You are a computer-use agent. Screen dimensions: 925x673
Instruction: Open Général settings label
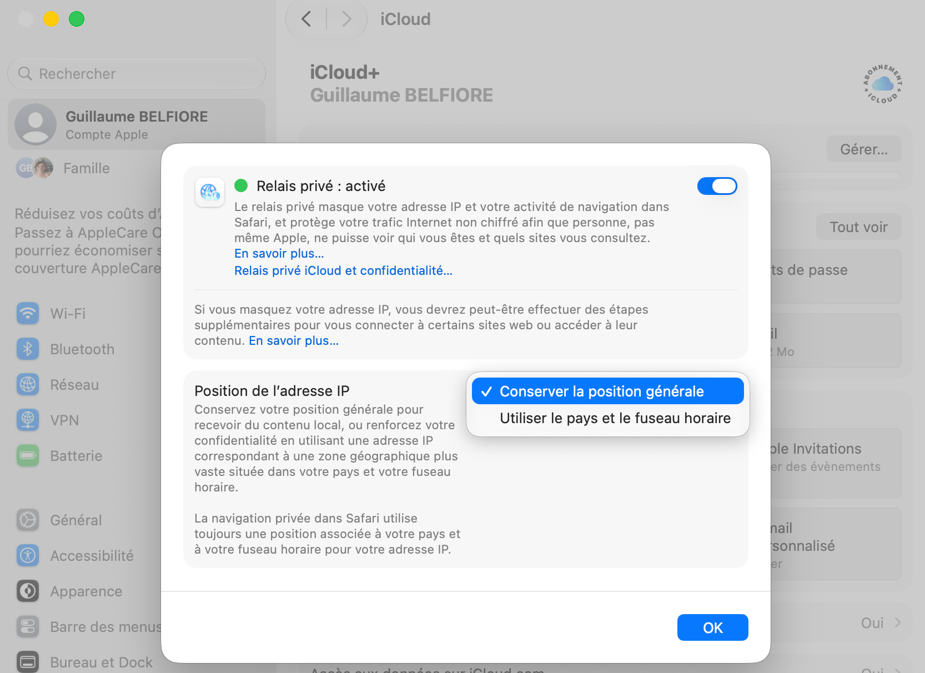(76, 520)
